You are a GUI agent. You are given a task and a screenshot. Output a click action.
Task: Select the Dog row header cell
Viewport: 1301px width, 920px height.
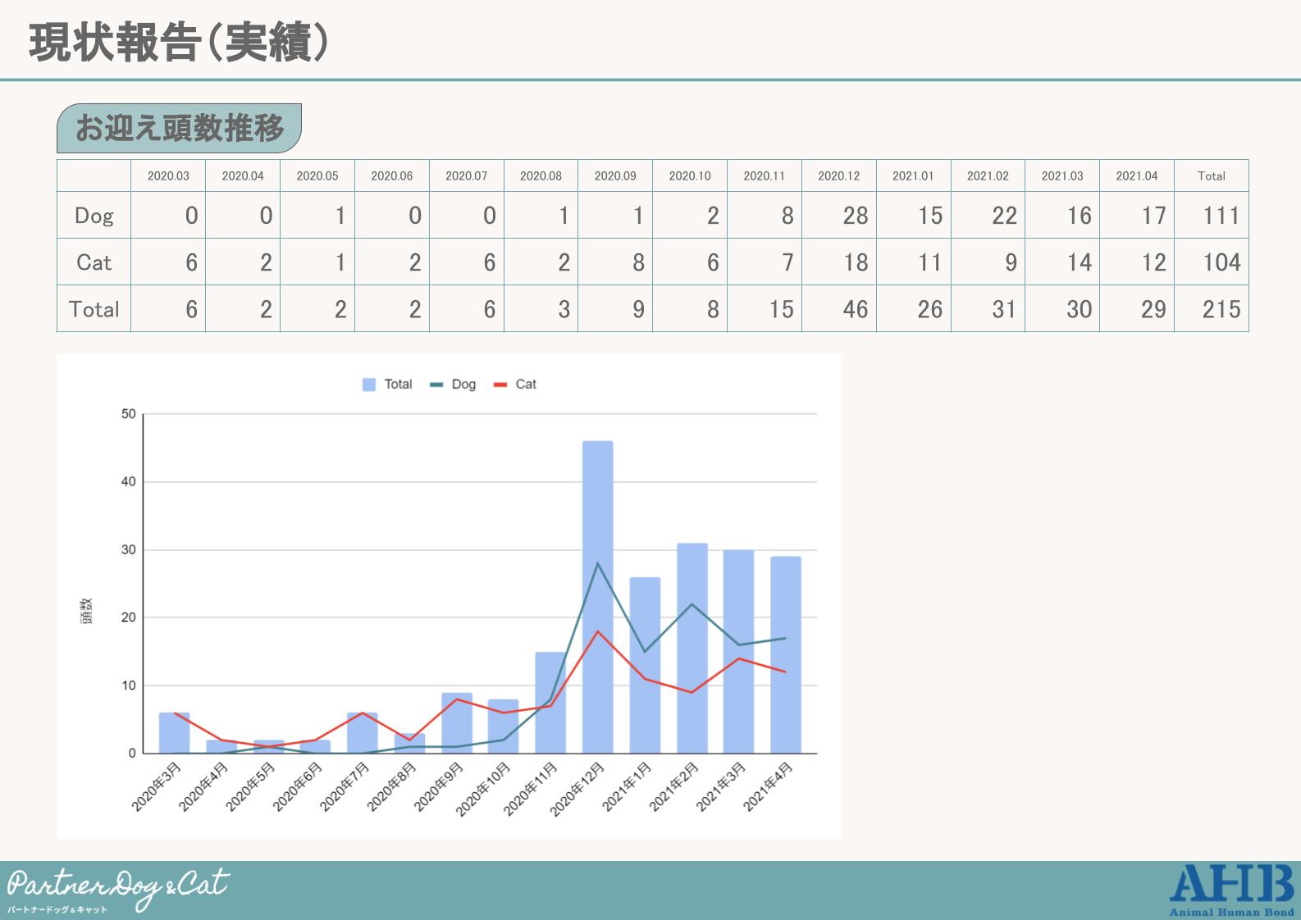coord(94,216)
